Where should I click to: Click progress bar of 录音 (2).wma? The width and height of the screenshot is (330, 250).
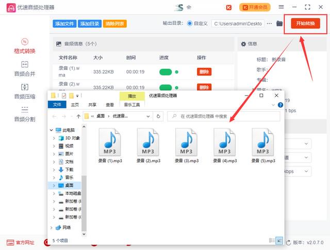pos(166,87)
